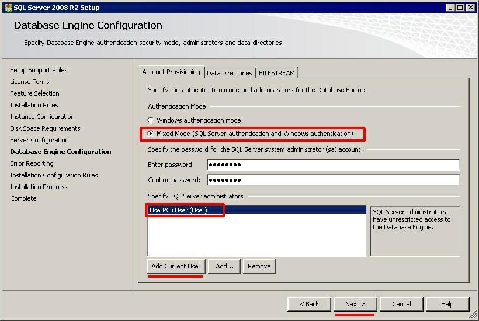479x321 pixels.
Task: Switch to the Account Provisioning tab
Action: (171, 72)
